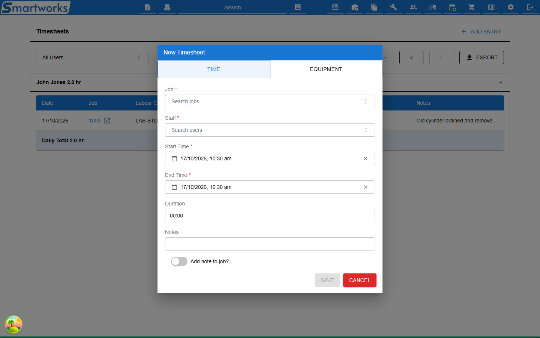Clear the End Time value
This screenshot has height=338, width=540.
pos(366,187)
